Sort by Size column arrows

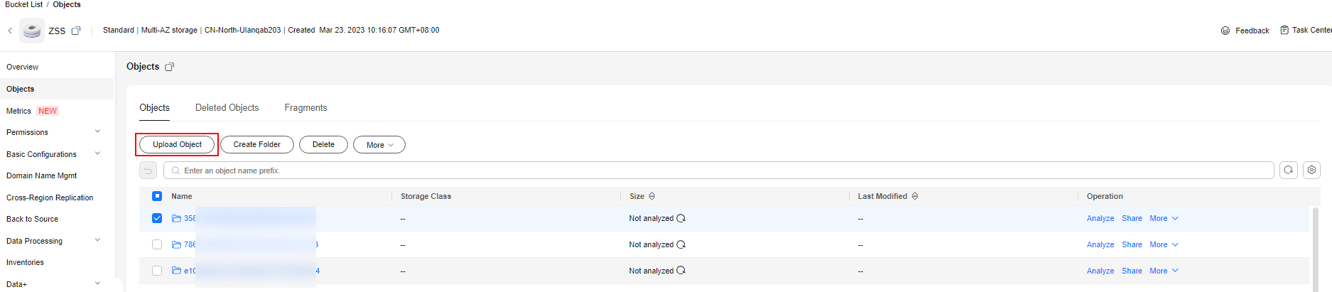(651, 197)
